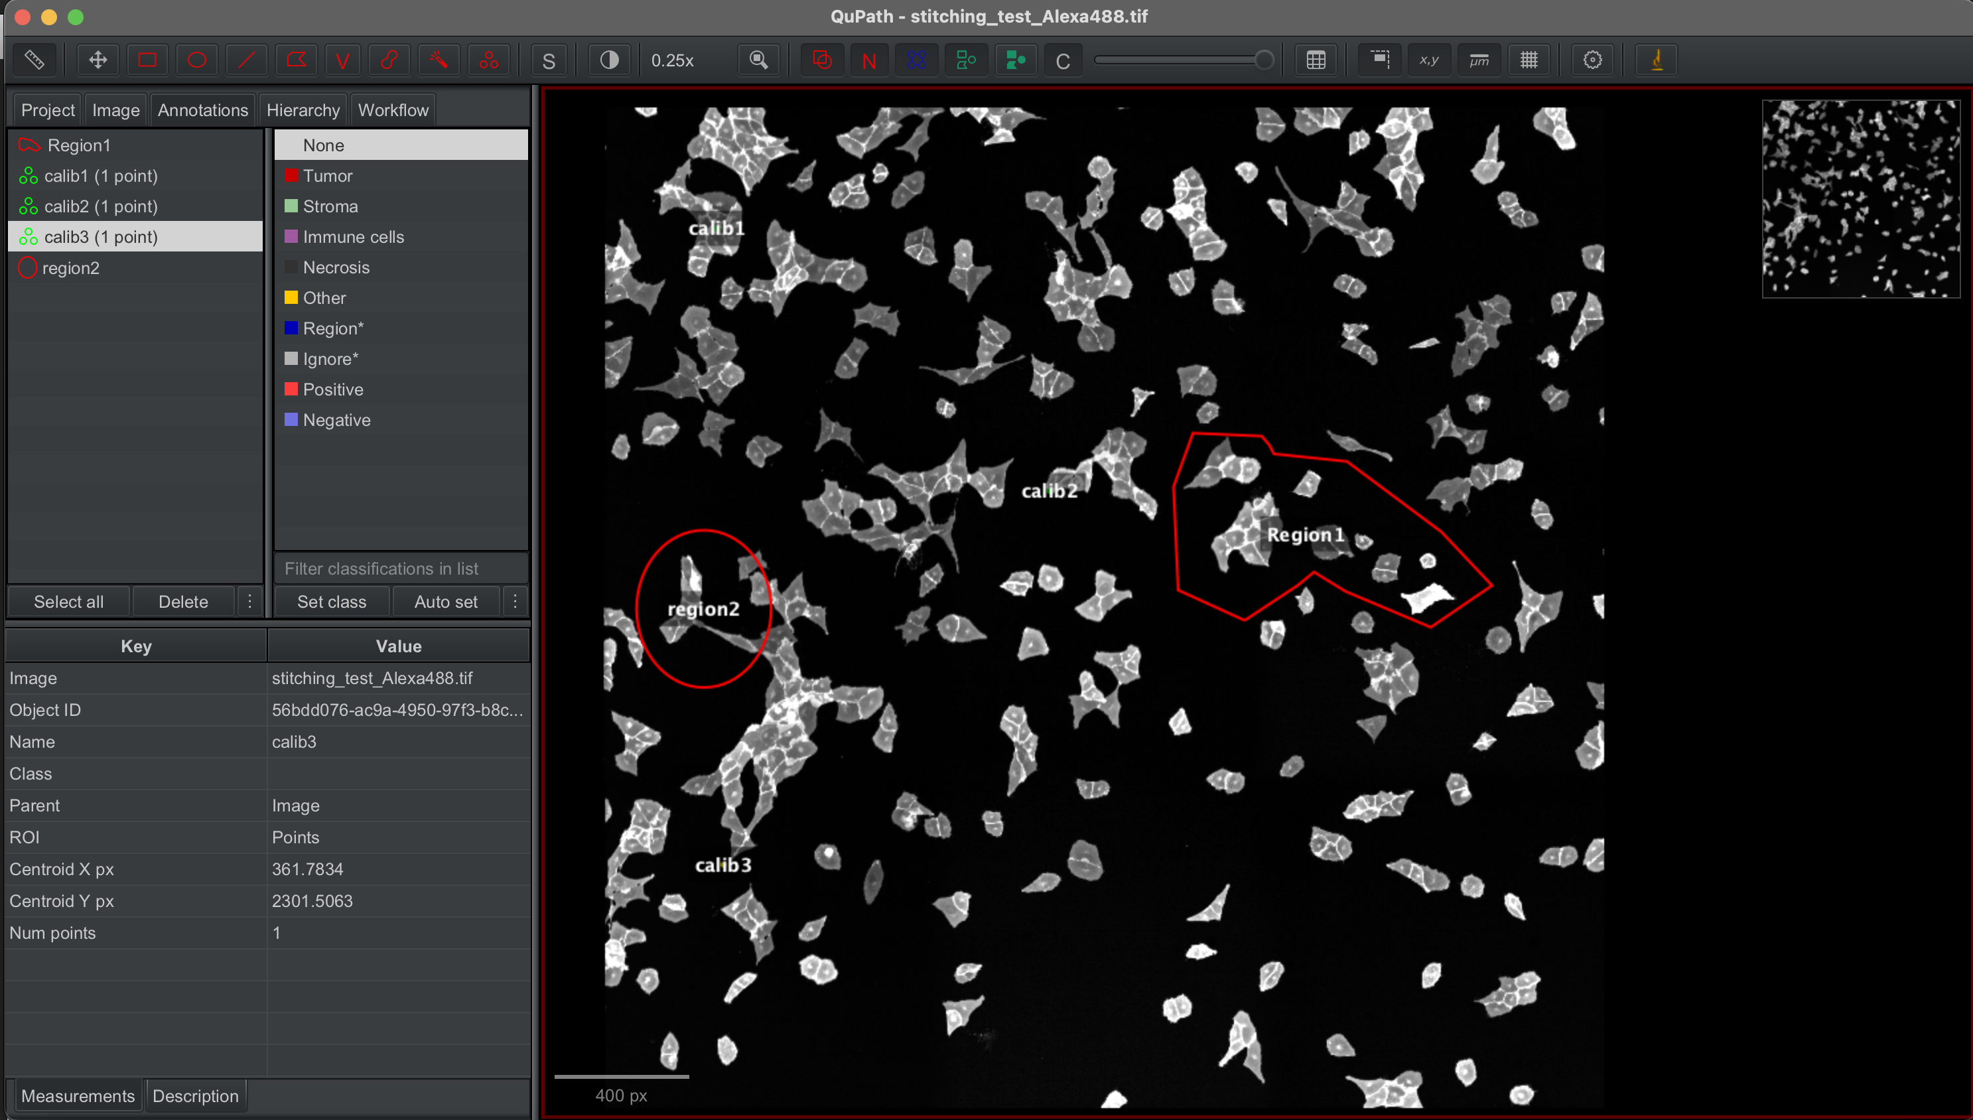Open the Annotations tab

[203, 110]
